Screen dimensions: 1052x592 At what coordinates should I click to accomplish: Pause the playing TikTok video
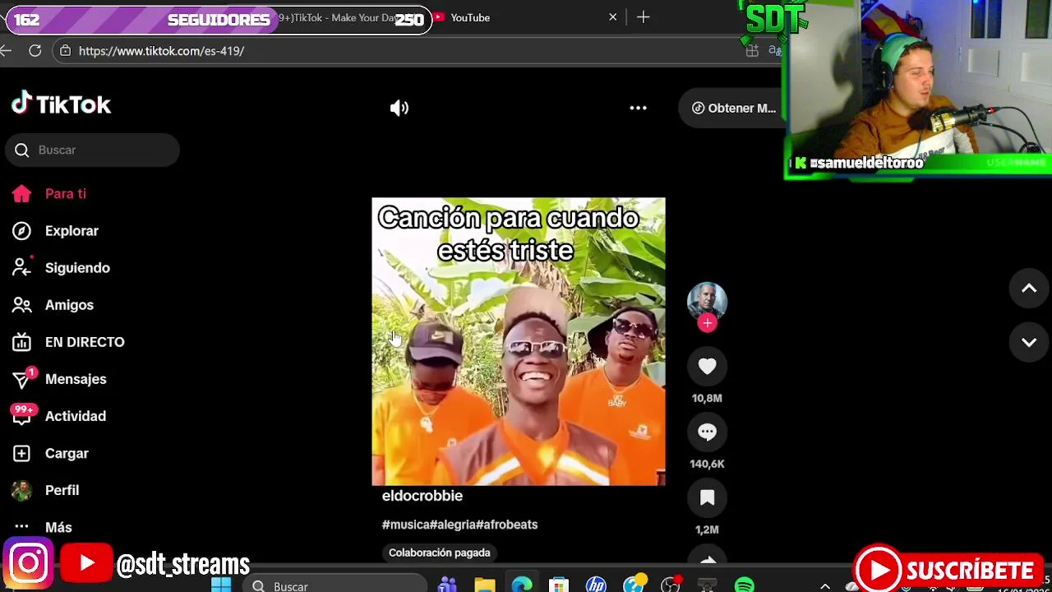[x=519, y=341]
